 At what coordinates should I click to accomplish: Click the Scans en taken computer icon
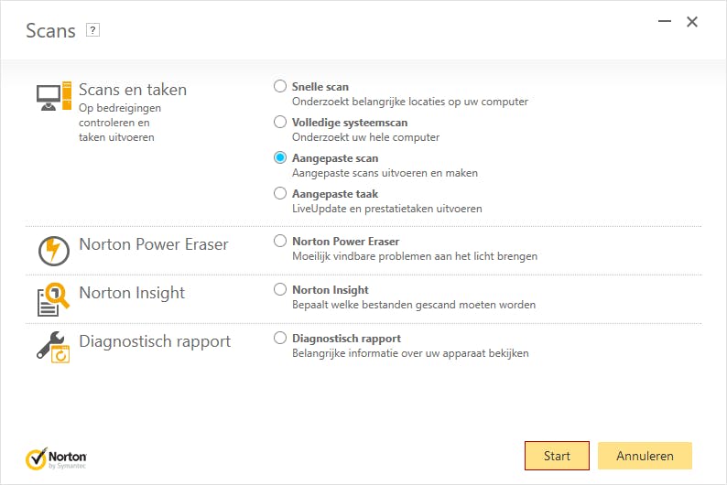point(53,96)
